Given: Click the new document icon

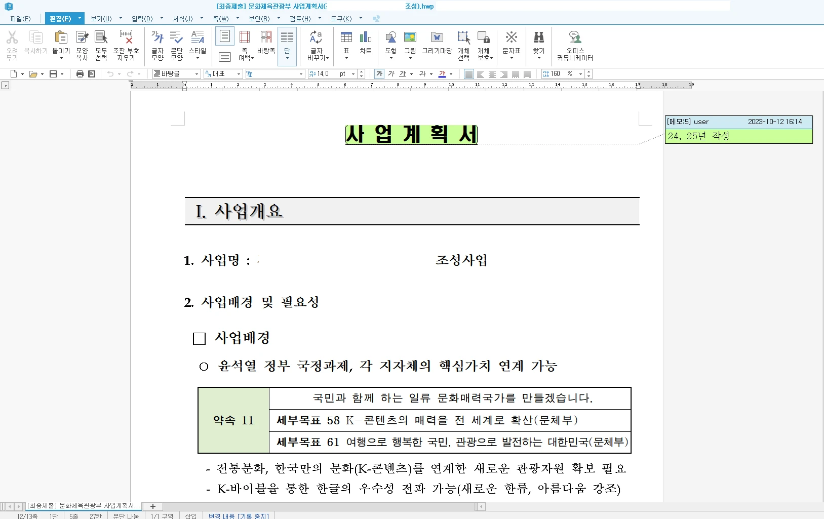Looking at the screenshot, I should pyautogui.click(x=14, y=74).
